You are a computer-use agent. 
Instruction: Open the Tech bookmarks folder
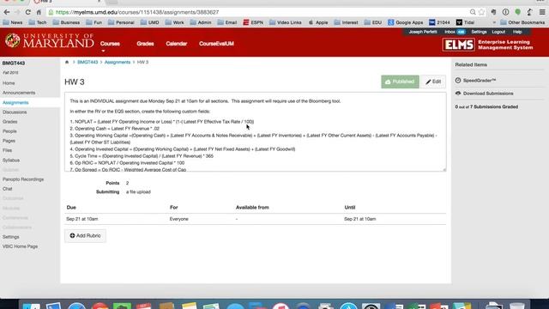[x=38, y=22]
